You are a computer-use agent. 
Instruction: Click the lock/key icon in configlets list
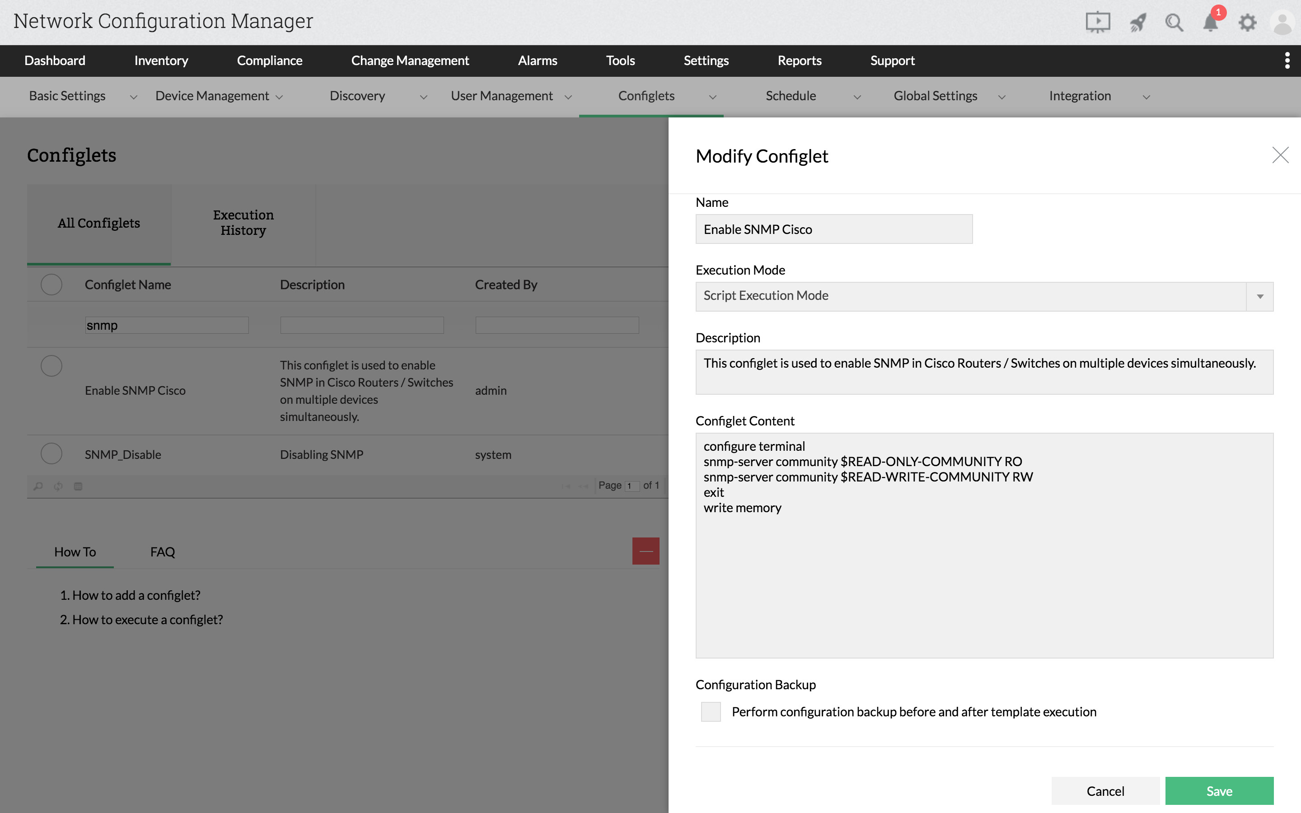pos(37,485)
